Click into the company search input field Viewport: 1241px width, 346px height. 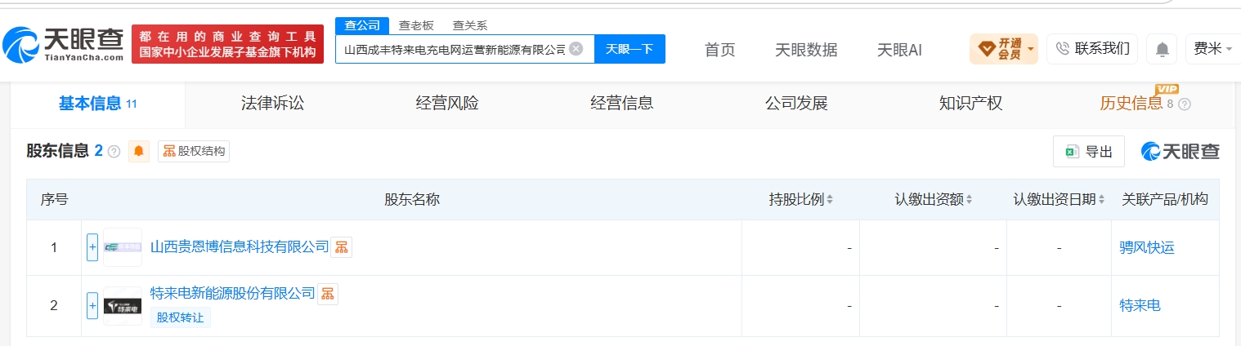(454, 49)
